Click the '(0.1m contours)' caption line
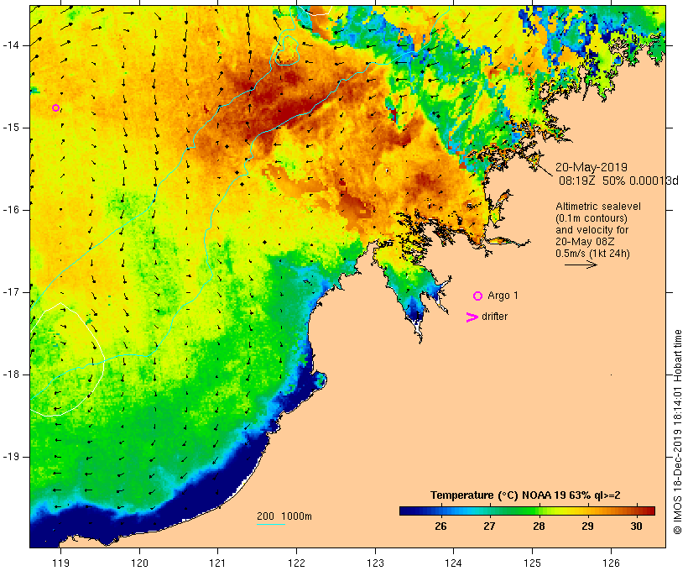Viewport: 688px width, 571px height. point(592,218)
